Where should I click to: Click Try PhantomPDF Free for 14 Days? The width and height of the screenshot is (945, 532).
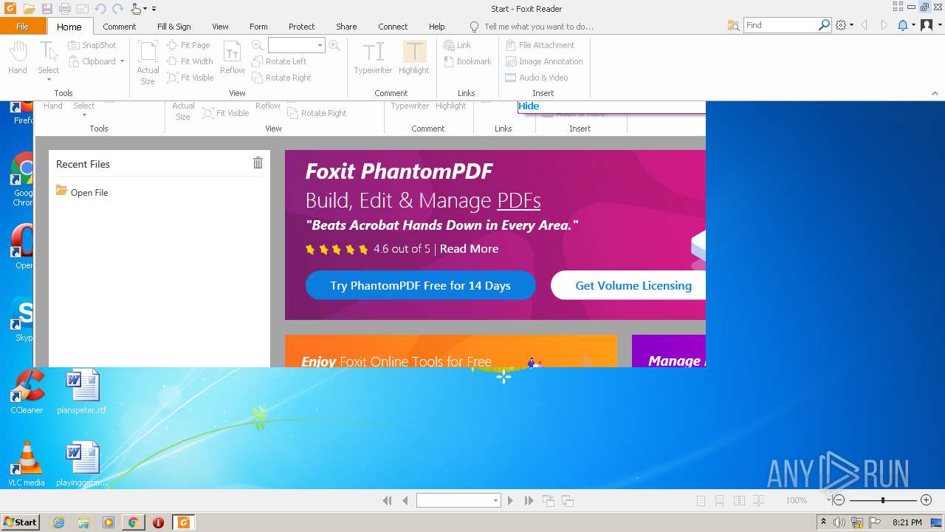click(420, 285)
